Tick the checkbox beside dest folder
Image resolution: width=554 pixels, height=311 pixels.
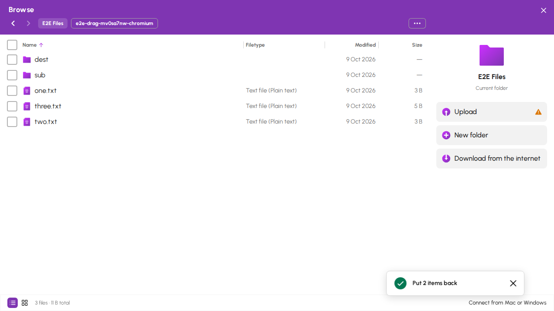pos(12,60)
